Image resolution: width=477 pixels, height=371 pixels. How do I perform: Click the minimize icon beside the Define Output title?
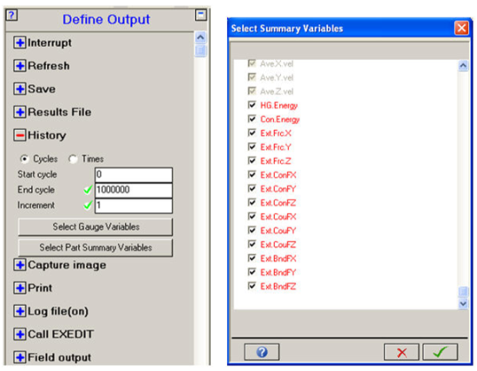pos(201,15)
